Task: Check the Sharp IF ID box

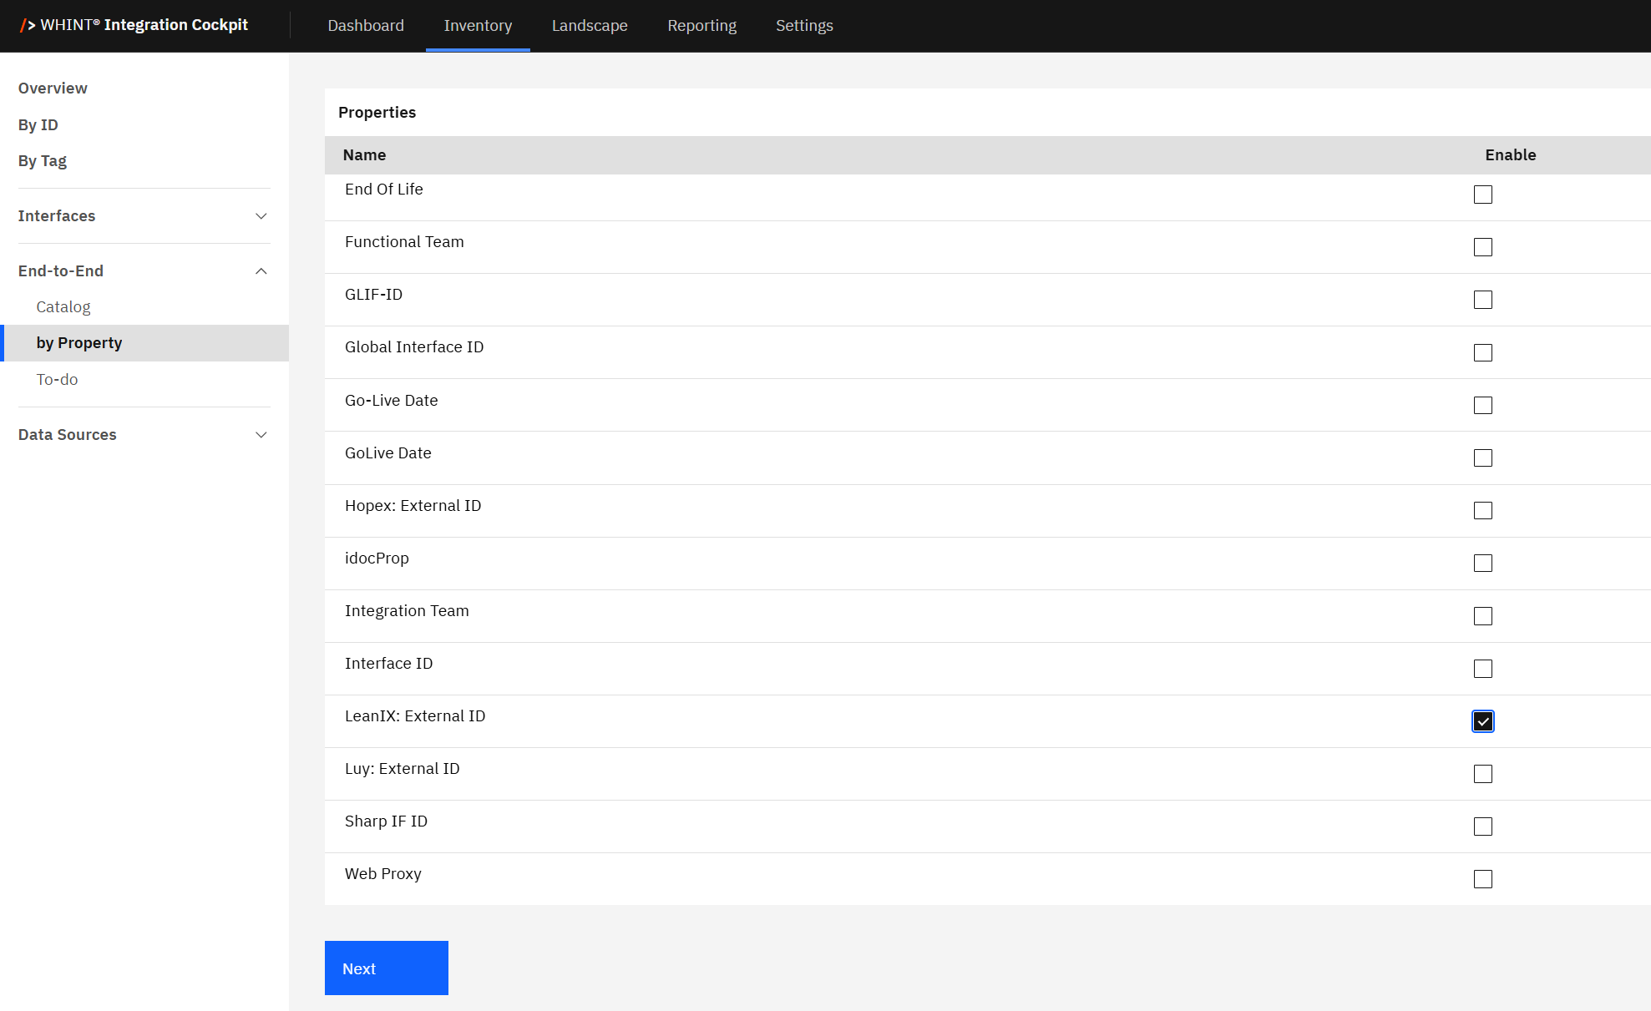Action: coord(1482,826)
